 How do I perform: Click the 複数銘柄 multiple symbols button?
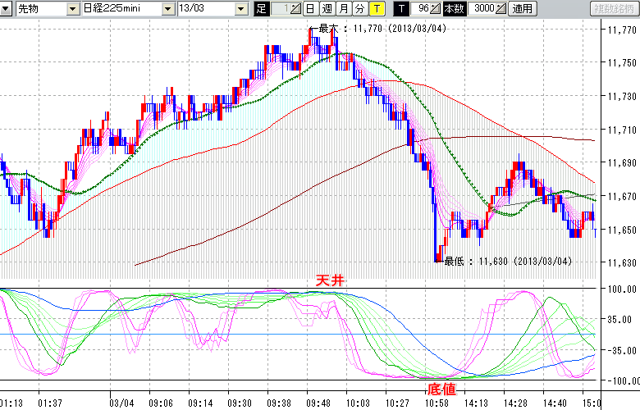[x=614, y=9]
